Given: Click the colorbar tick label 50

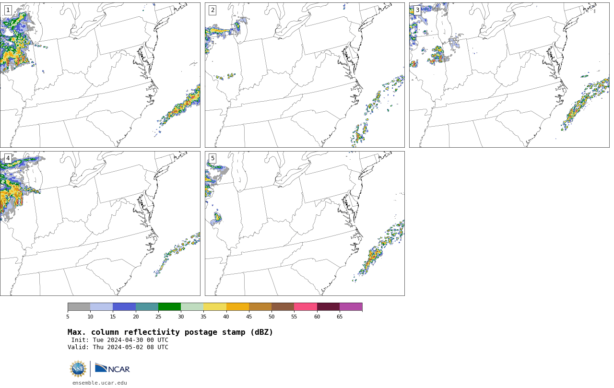Looking at the screenshot, I should [x=272, y=317].
